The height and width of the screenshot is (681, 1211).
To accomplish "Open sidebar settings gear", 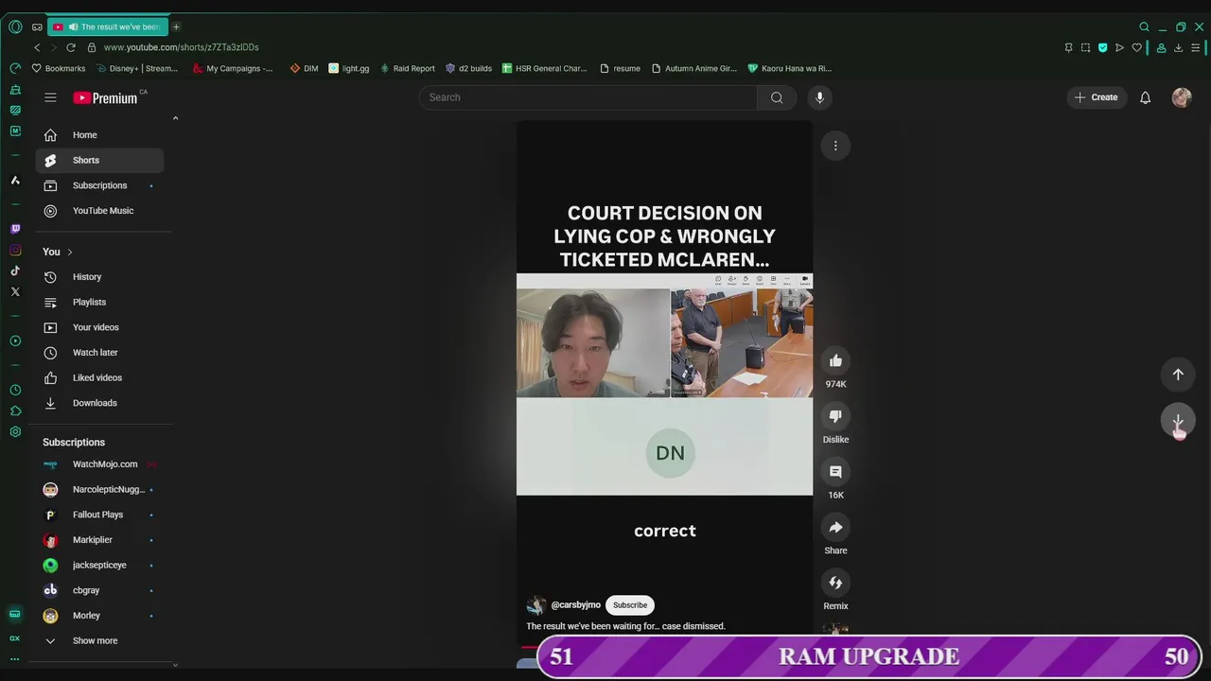I will coord(15,431).
